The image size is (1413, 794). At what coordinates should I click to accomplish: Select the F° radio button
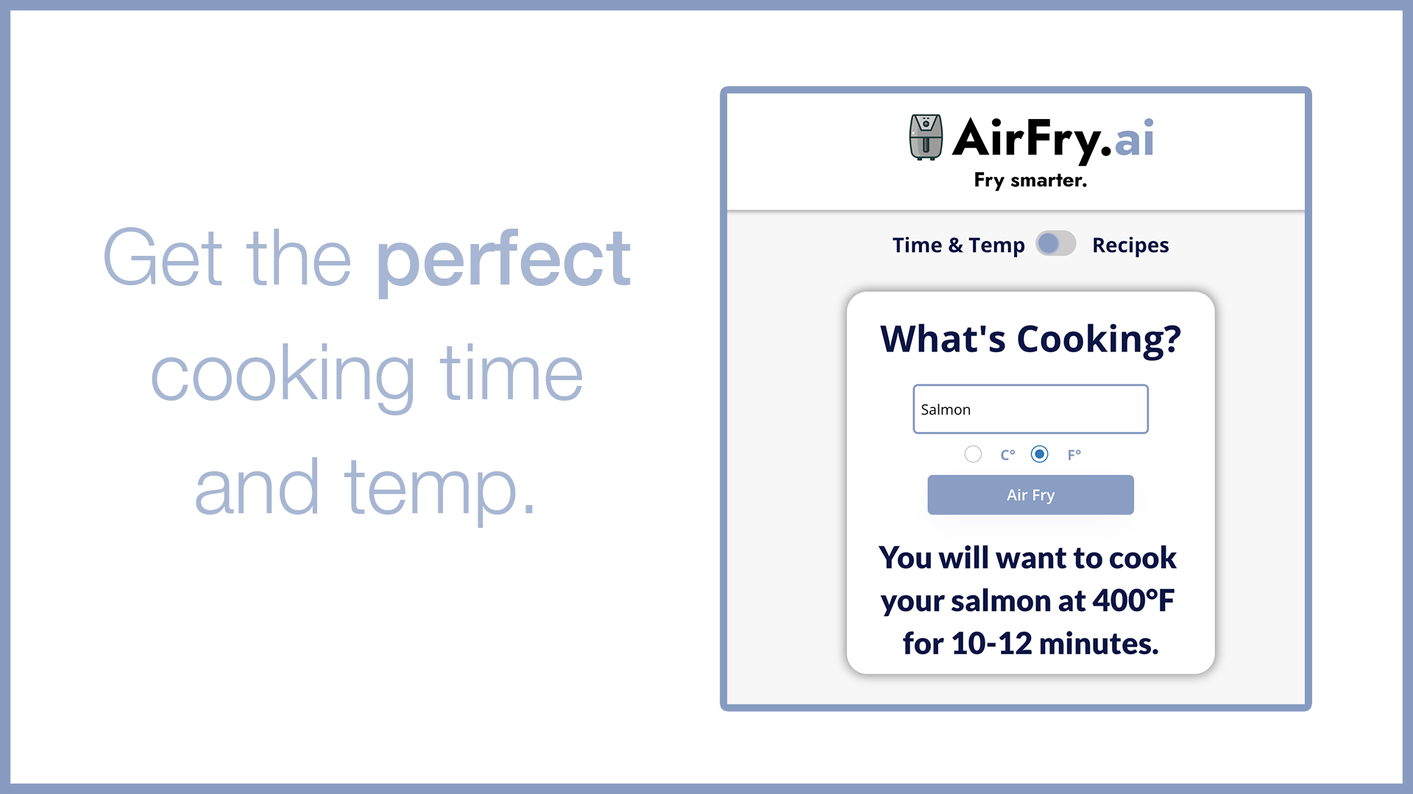point(1039,454)
